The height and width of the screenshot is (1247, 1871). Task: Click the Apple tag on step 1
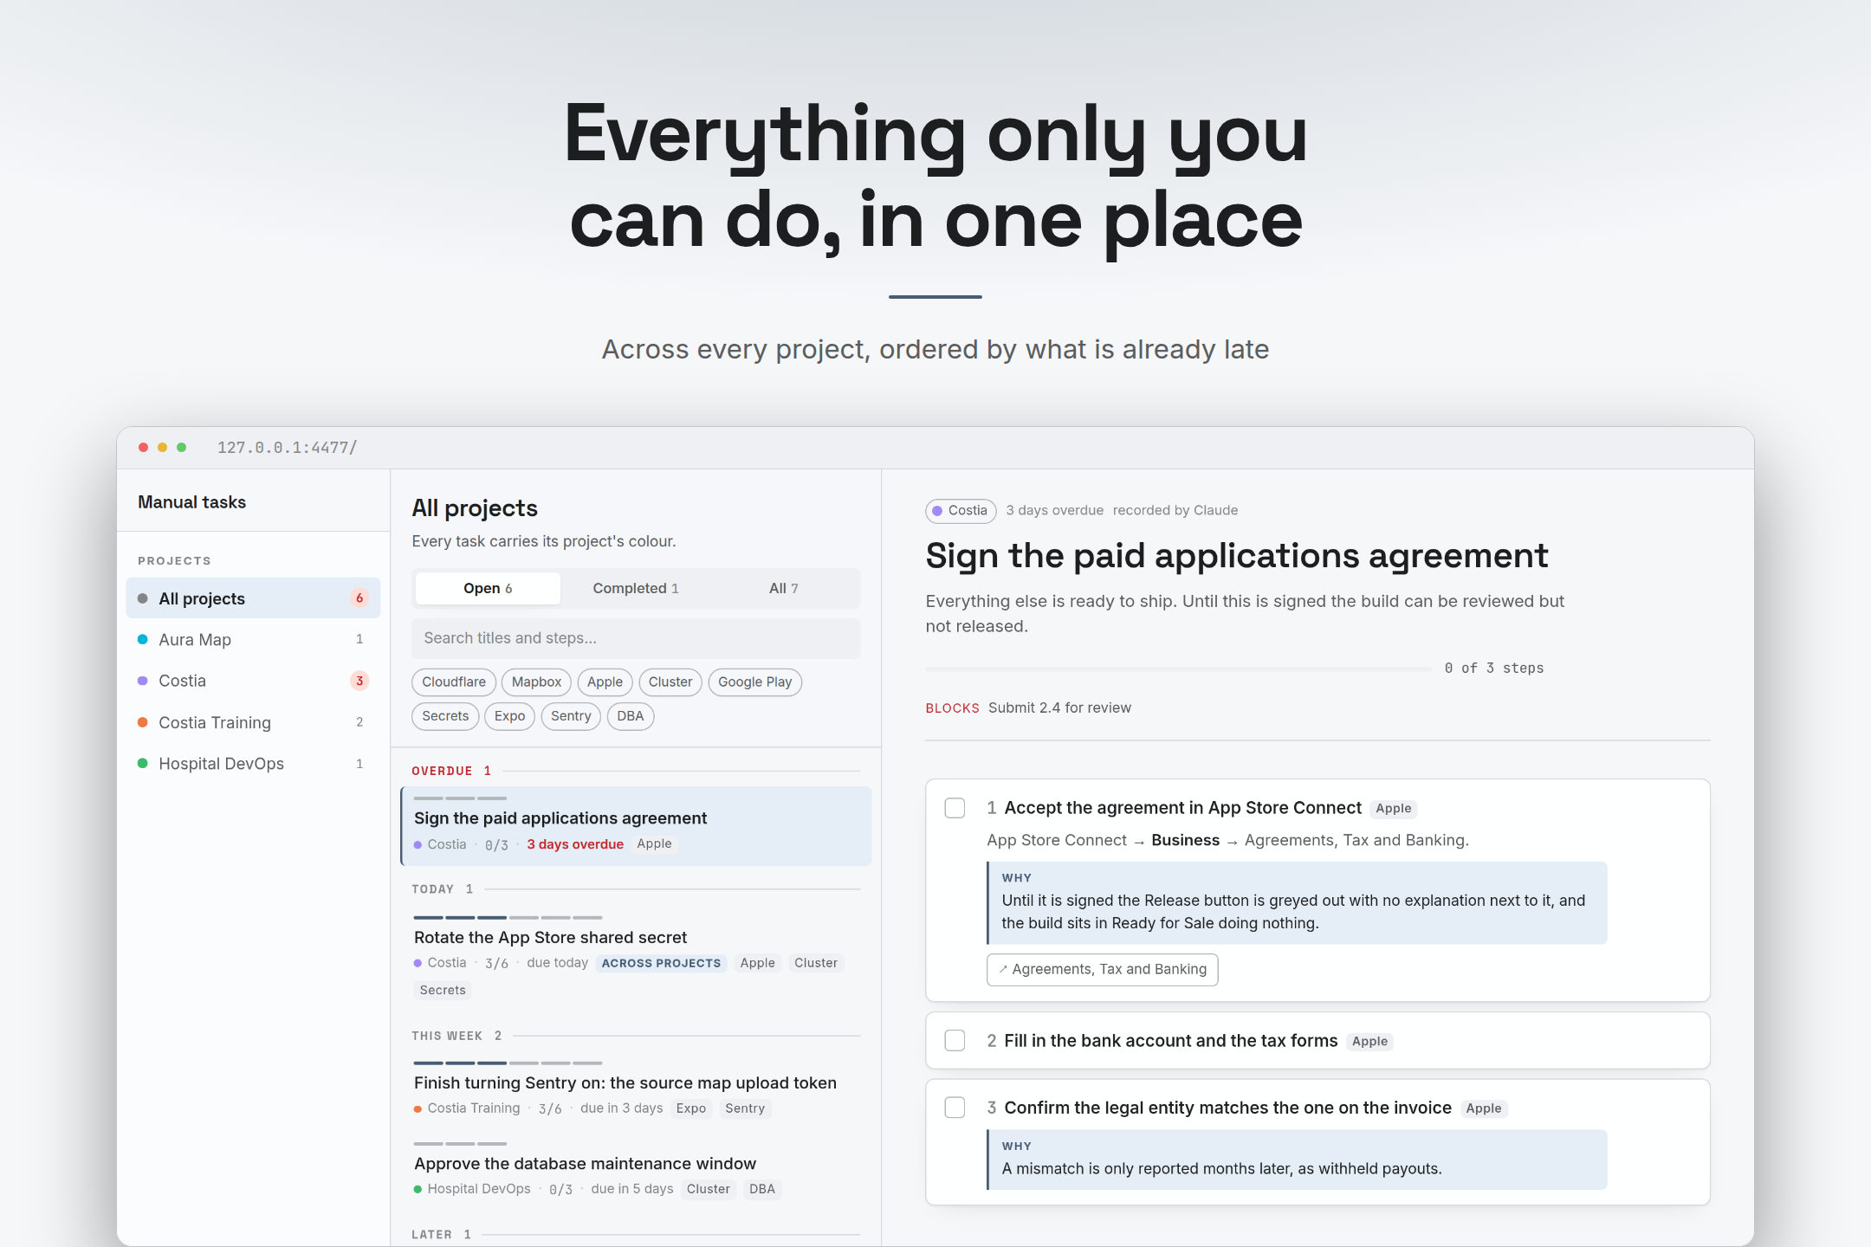point(1393,808)
